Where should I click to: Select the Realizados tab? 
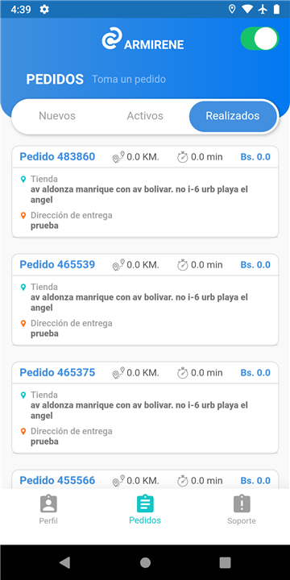(233, 116)
